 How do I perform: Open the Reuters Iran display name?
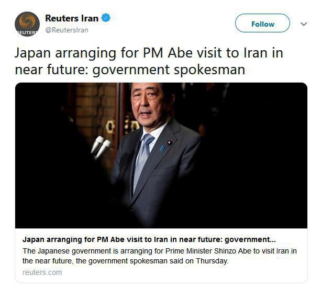point(72,18)
